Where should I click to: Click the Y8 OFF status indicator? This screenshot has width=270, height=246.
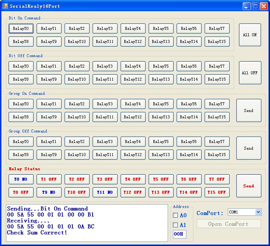21,192
